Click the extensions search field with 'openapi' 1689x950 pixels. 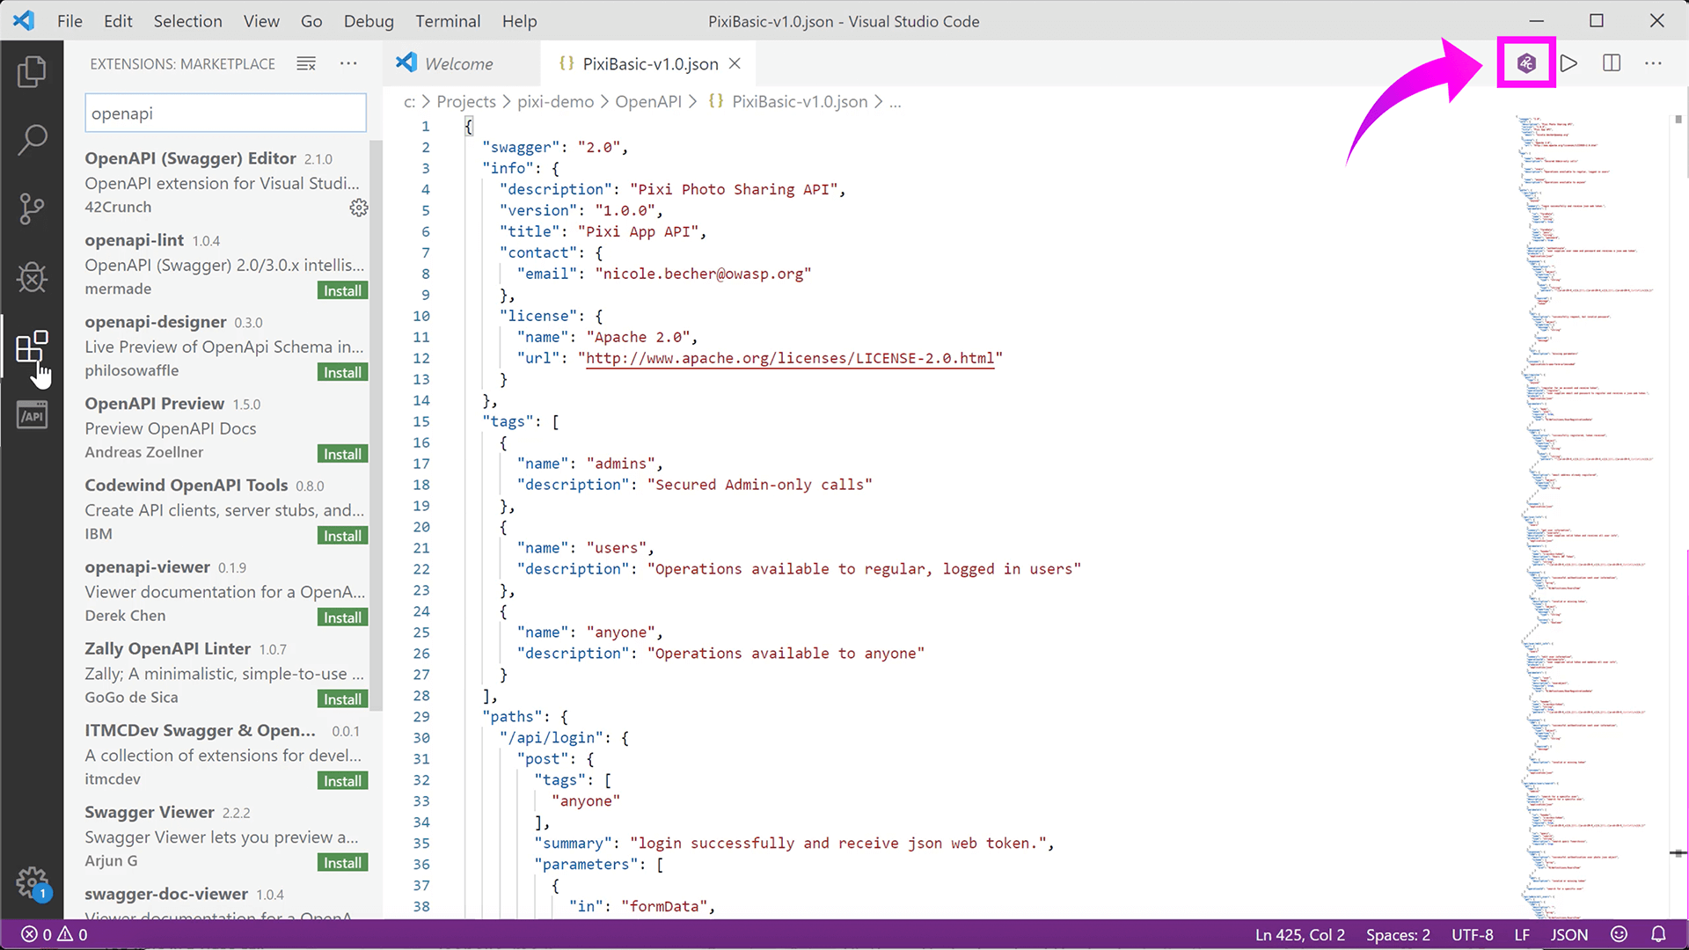pyautogui.click(x=225, y=113)
